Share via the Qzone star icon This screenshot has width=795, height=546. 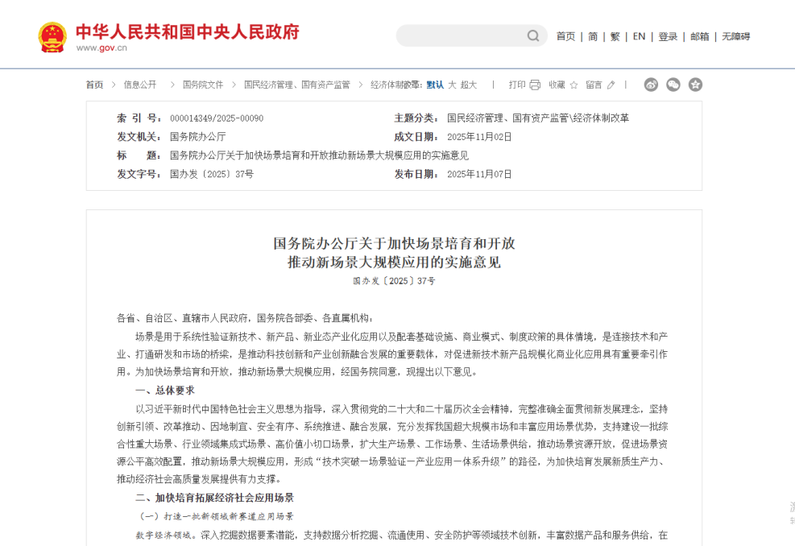[x=695, y=85]
